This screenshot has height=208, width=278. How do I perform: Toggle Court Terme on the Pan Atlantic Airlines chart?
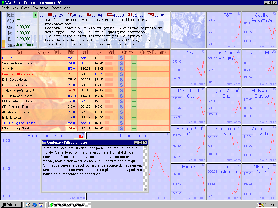pyautogui.click(x=233, y=84)
